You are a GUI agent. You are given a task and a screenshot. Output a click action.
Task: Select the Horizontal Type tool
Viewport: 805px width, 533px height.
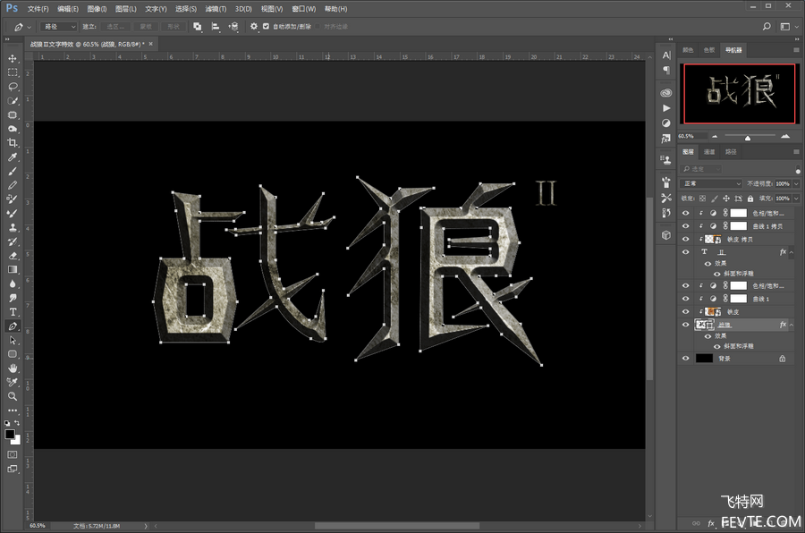tap(13, 312)
